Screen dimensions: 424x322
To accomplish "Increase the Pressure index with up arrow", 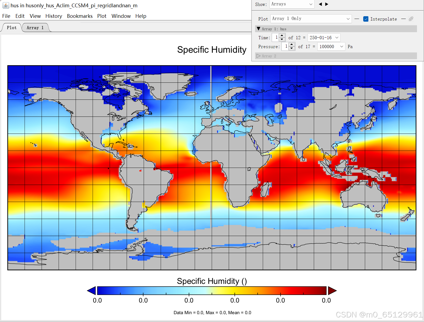I will [292, 45].
